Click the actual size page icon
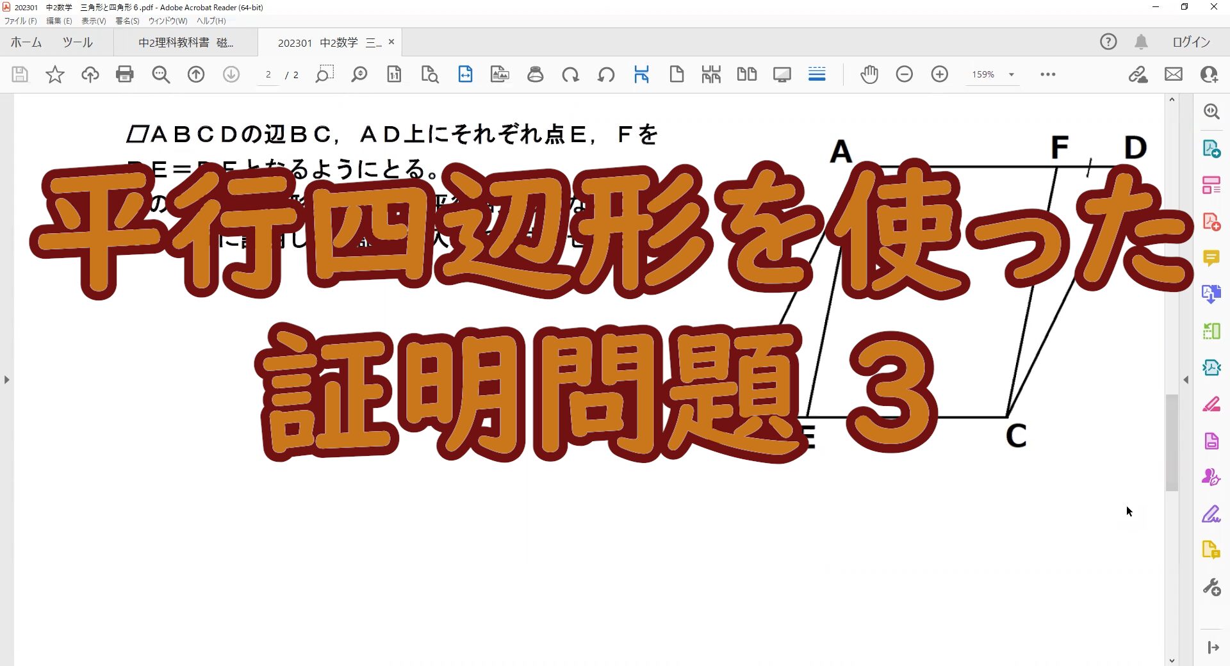The height and width of the screenshot is (666, 1230). [x=395, y=74]
